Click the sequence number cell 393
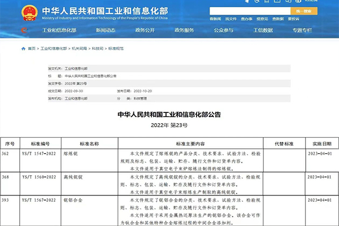The width and height of the screenshot is (339, 226). (x=5, y=200)
